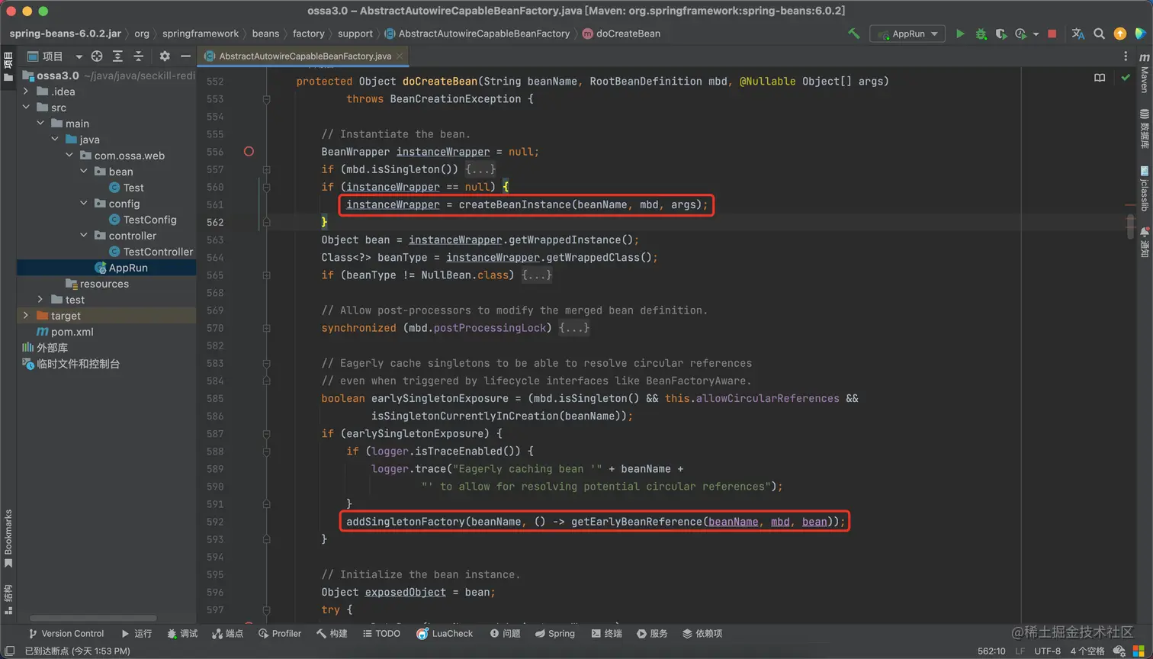Click the Collapse All icon in project panel

[138, 56]
